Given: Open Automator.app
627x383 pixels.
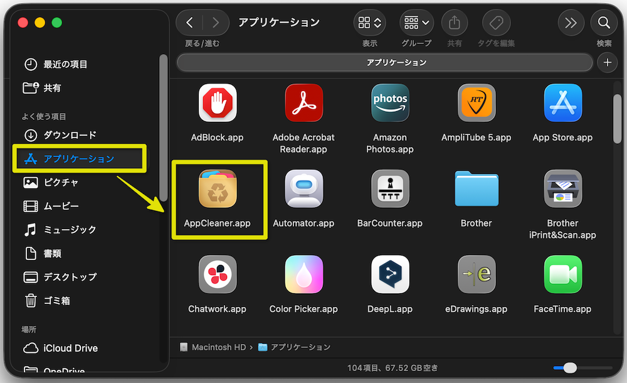Looking at the screenshot, I should [304, 188].
